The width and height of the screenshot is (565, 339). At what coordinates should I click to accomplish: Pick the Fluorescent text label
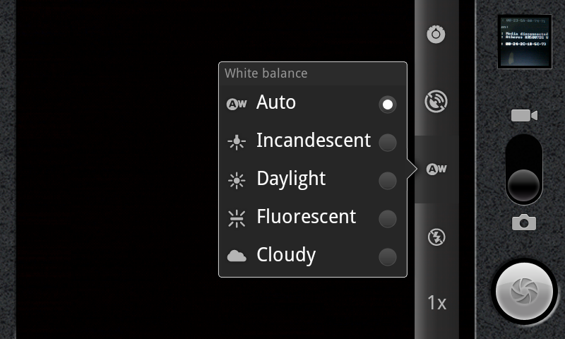(x=306, y=216)
